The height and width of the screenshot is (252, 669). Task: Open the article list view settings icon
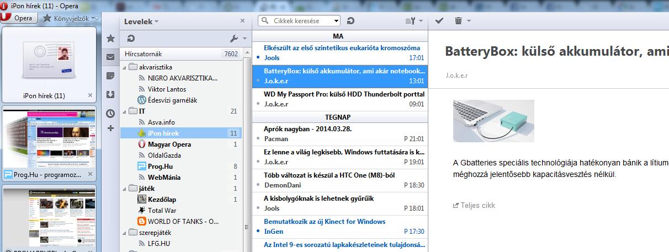tap(410, 21)
